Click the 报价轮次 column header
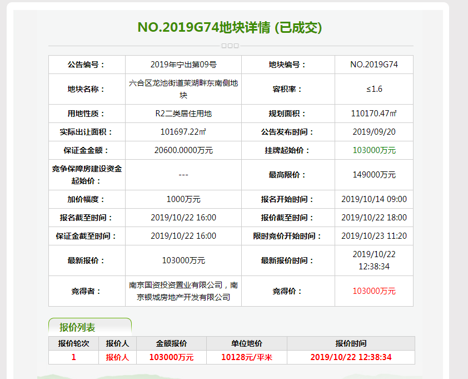Screen dimensions: 468x379 point(73,343)
